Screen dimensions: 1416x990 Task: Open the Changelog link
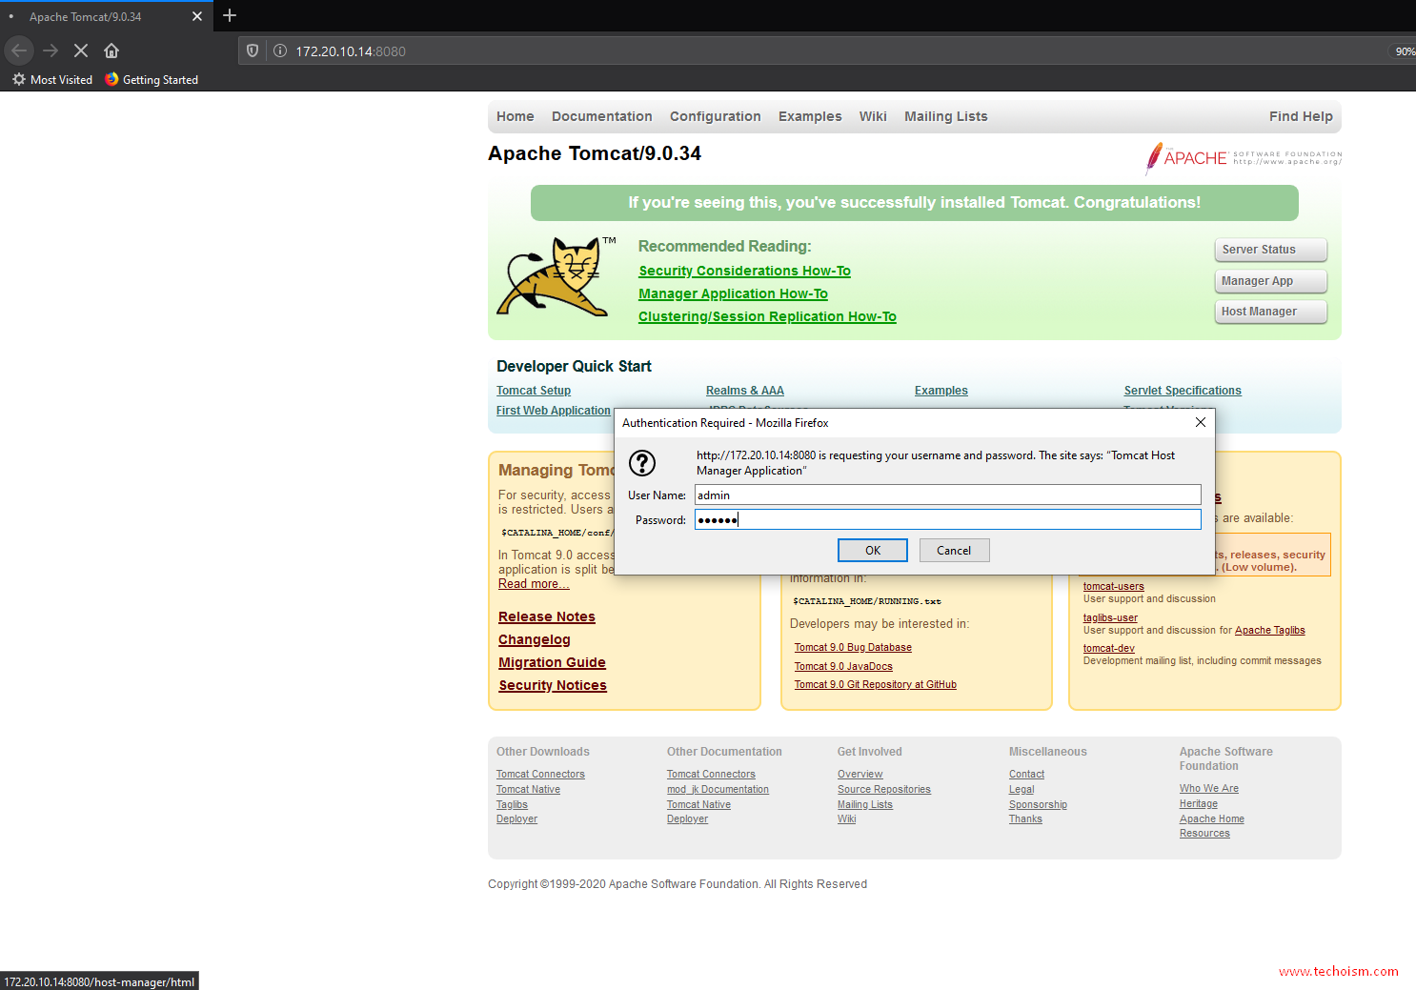pos(535,640)
